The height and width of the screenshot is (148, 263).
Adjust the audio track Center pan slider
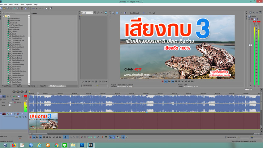click(x=10, y=105)
